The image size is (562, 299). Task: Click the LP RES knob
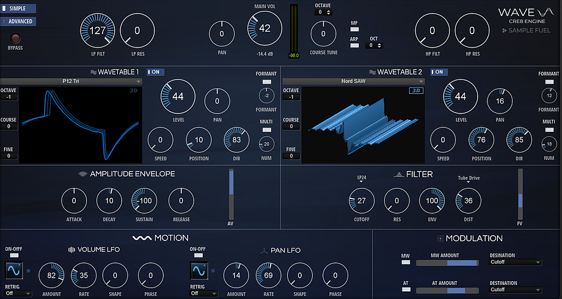137,31
